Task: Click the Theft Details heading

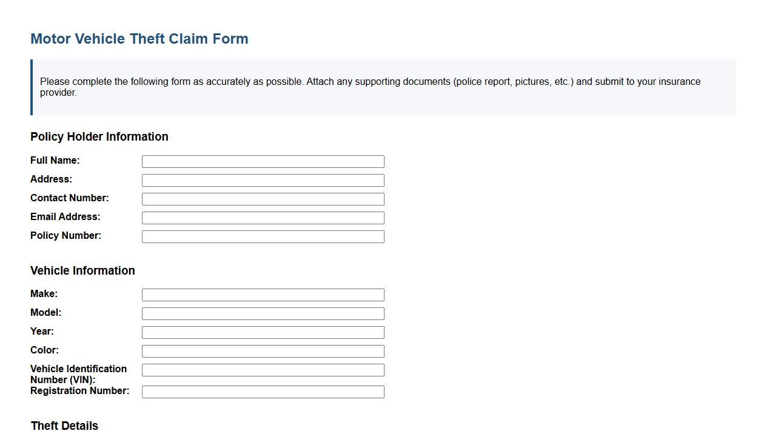Action: tap(64, 426)
